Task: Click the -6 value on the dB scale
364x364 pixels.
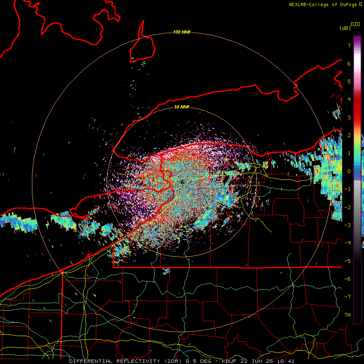Action: pyautogui.click(x=347, y=279)
